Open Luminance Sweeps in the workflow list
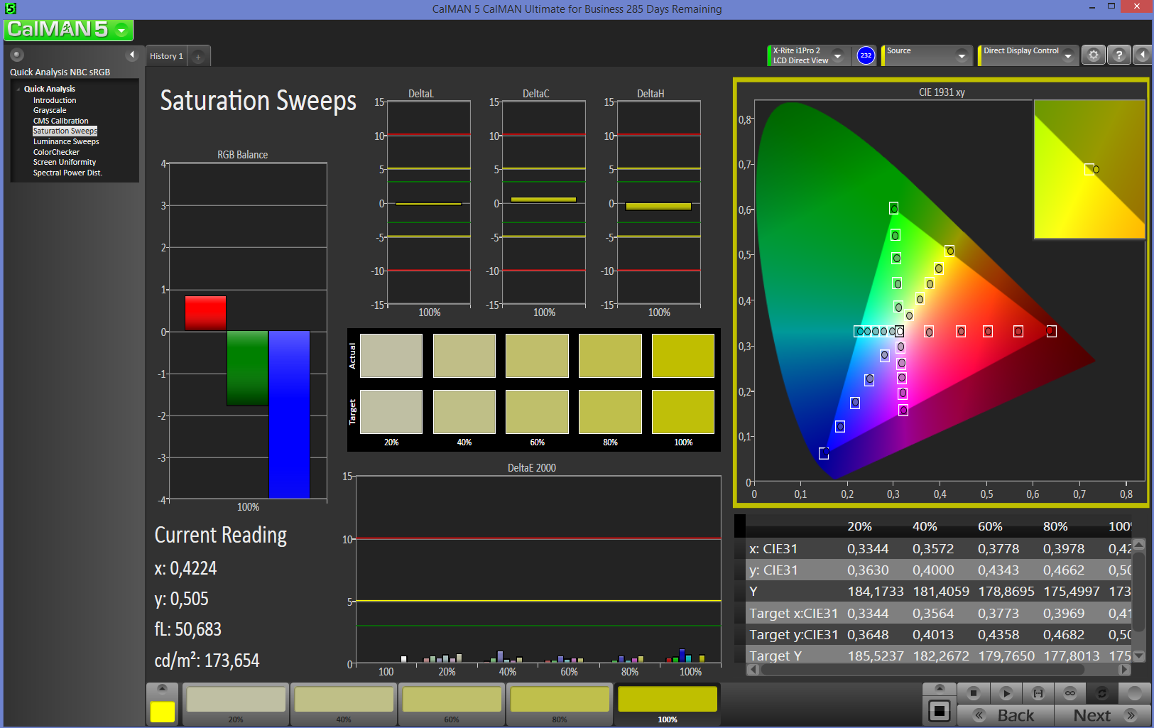The width and height of the screenshot is (1154, 728). [66, 141]
